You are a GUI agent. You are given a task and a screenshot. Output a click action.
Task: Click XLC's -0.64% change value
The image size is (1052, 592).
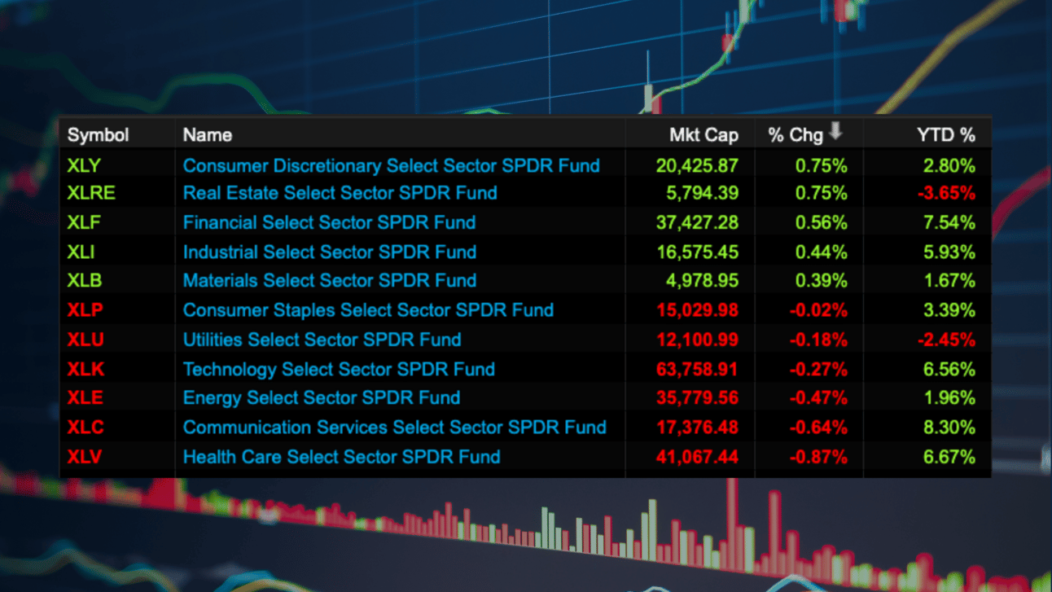818,427
